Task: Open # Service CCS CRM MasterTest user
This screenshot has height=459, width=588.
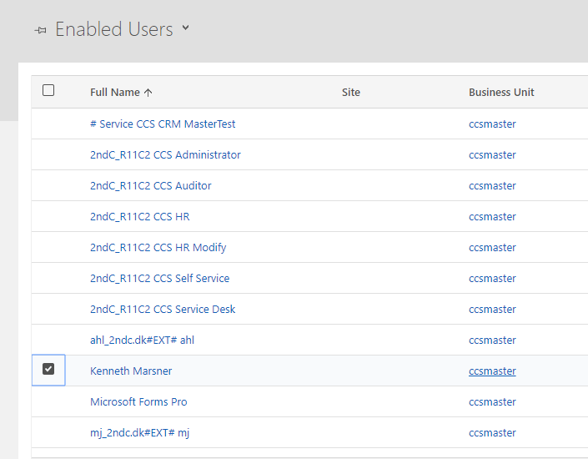Action: [163, 124]
